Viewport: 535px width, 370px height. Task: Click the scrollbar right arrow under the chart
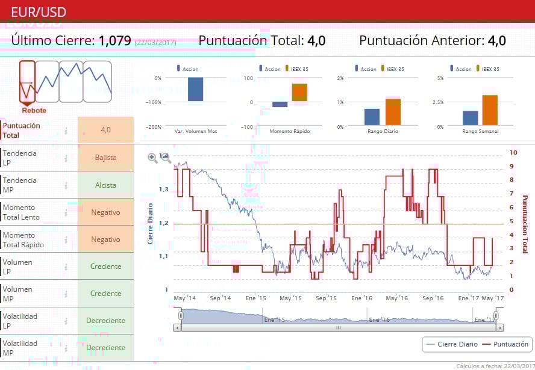[499, 328]
